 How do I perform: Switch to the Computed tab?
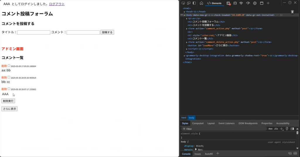tap(198, 123)
